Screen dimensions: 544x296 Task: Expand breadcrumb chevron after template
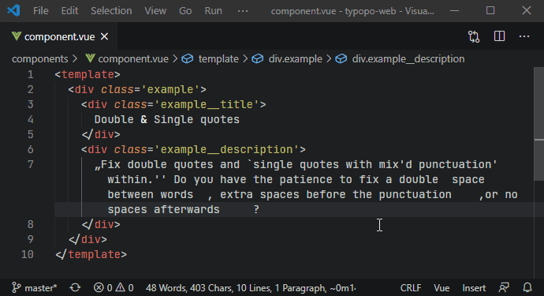245,58
